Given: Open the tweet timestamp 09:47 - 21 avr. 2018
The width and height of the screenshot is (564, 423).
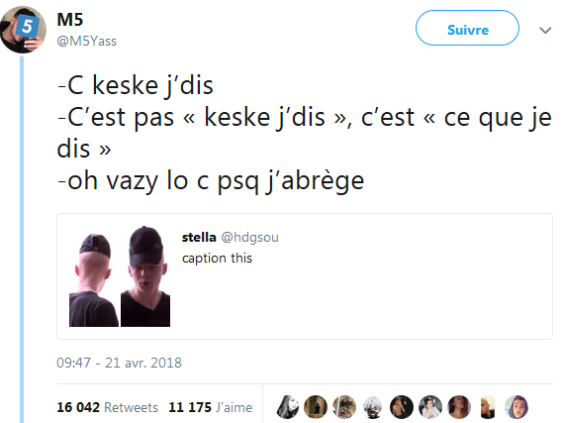Looking at the screenshot, I should (x=119, y=363).
